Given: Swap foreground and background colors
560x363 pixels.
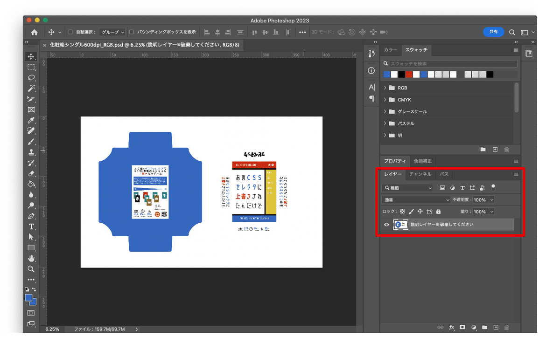Looking at the screenshot, I should [34, 289].
